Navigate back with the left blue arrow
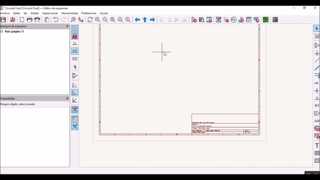Image resolution: width=320 pixels, height=180 pixels. (137, 20)
